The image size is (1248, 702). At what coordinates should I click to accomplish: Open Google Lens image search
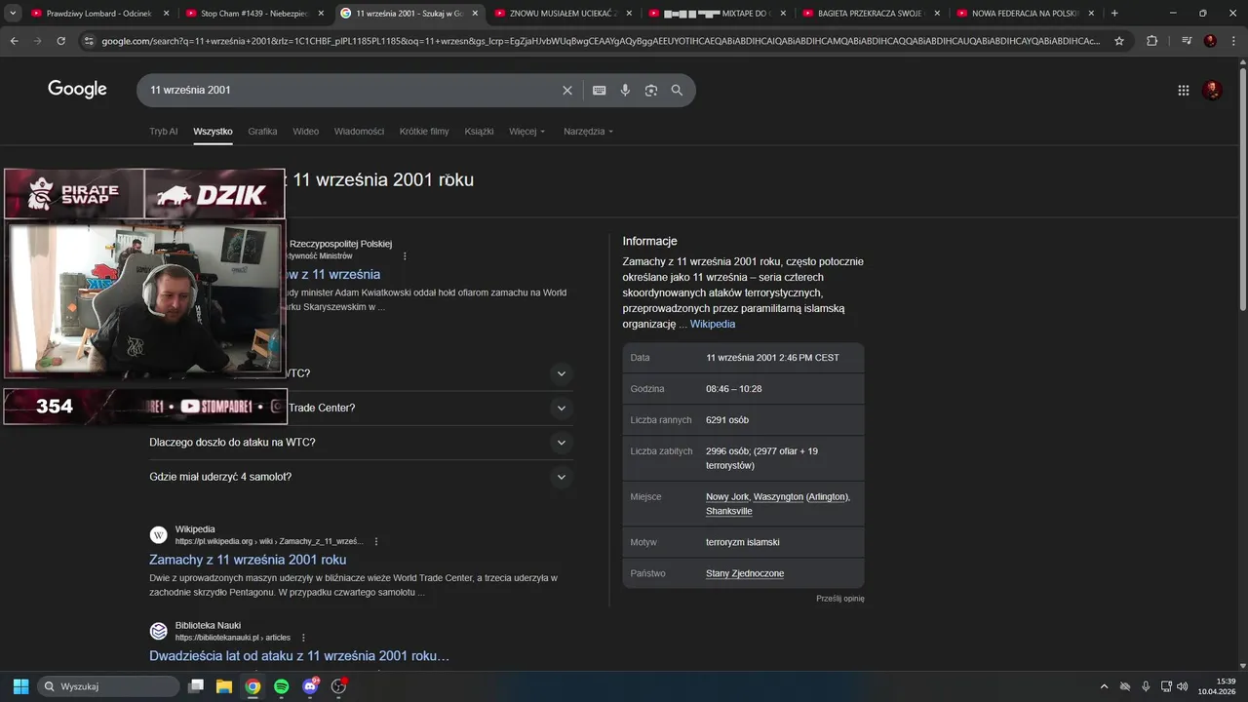pyautogui.click(x=650, y=90)
